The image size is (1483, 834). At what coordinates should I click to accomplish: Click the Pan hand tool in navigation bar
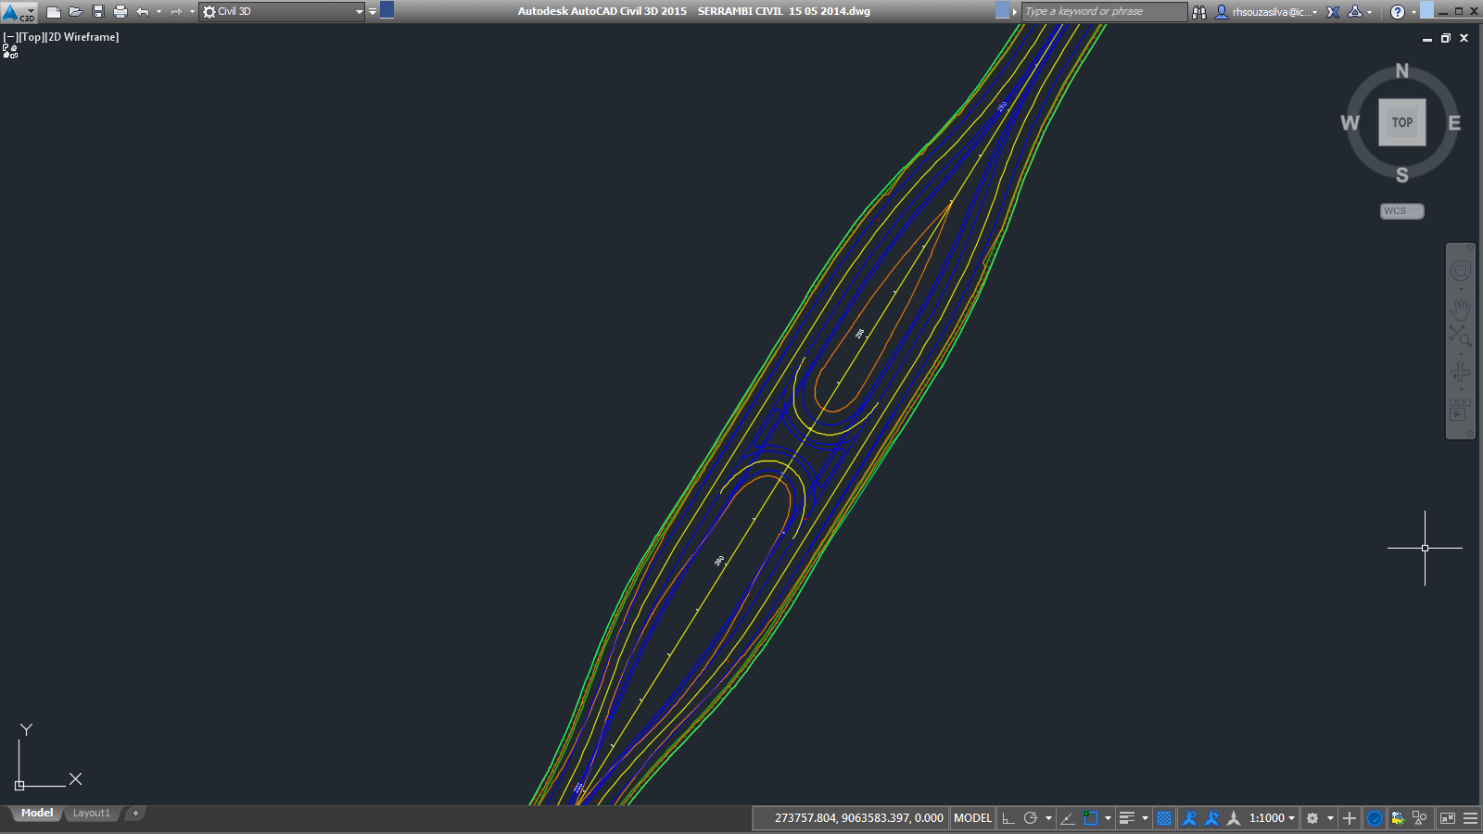[x=1461, y=308]
